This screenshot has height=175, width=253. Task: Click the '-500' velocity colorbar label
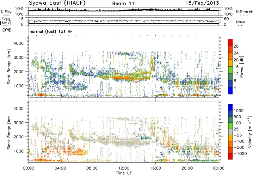239,148
